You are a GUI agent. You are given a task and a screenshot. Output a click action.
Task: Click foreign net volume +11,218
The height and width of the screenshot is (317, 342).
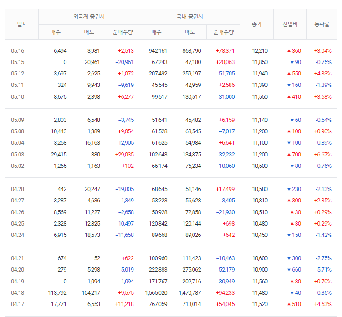click(124, 304)
